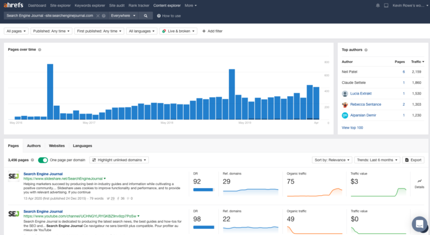Click the How to use link
Image resolution: width=430 pixels, height=235 pixels.
click(x=171, y=16)
